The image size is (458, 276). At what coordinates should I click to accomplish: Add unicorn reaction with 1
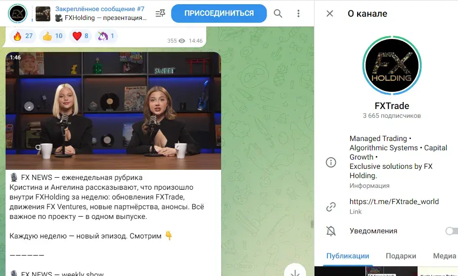pyautogui.click(x=106, y=36)
